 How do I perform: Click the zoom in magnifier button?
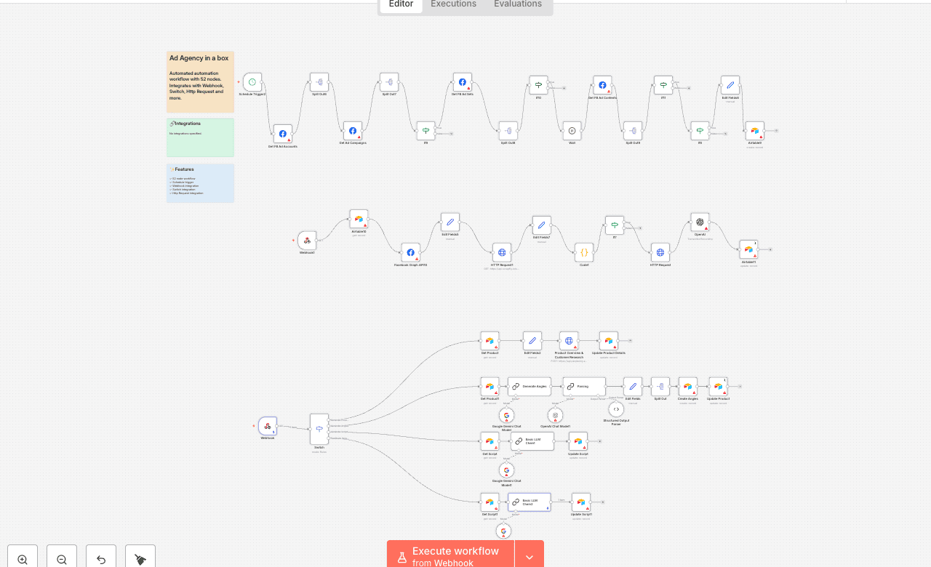click(23, 558)
